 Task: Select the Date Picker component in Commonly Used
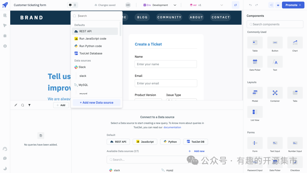tap(255, 62)
